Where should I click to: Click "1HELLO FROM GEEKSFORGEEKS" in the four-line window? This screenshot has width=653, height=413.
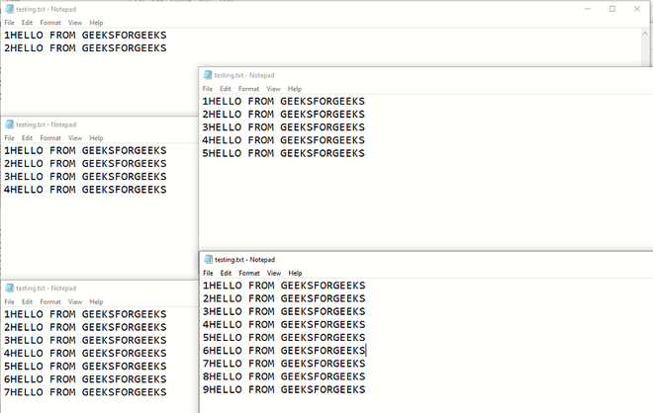[x=85, y=150]
